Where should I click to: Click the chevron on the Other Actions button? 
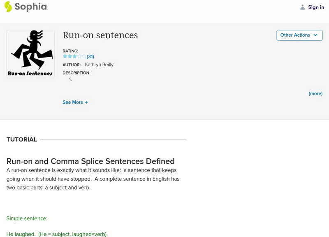coord(315,35)
